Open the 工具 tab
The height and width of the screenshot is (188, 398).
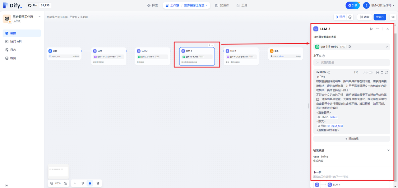coord(242,5)
